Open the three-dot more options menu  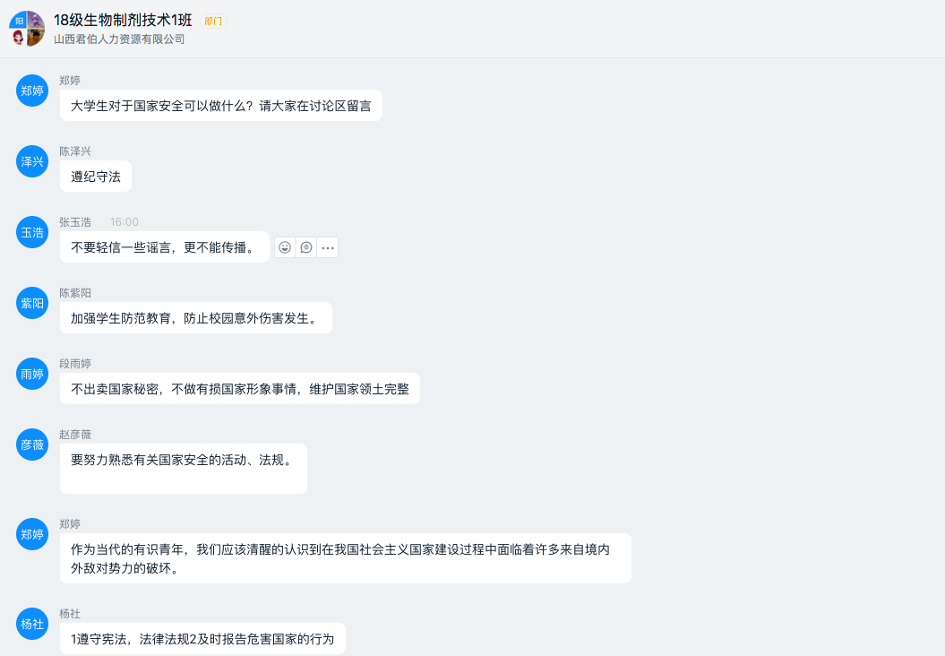click(x=327, y=247)
